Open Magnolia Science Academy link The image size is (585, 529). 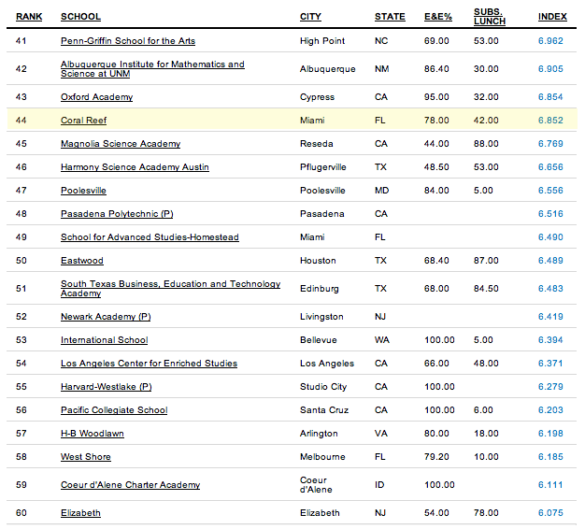pos(121,144)
